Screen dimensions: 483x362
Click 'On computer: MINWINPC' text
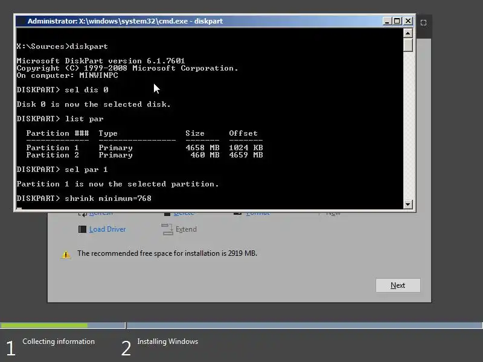[67, 75]
